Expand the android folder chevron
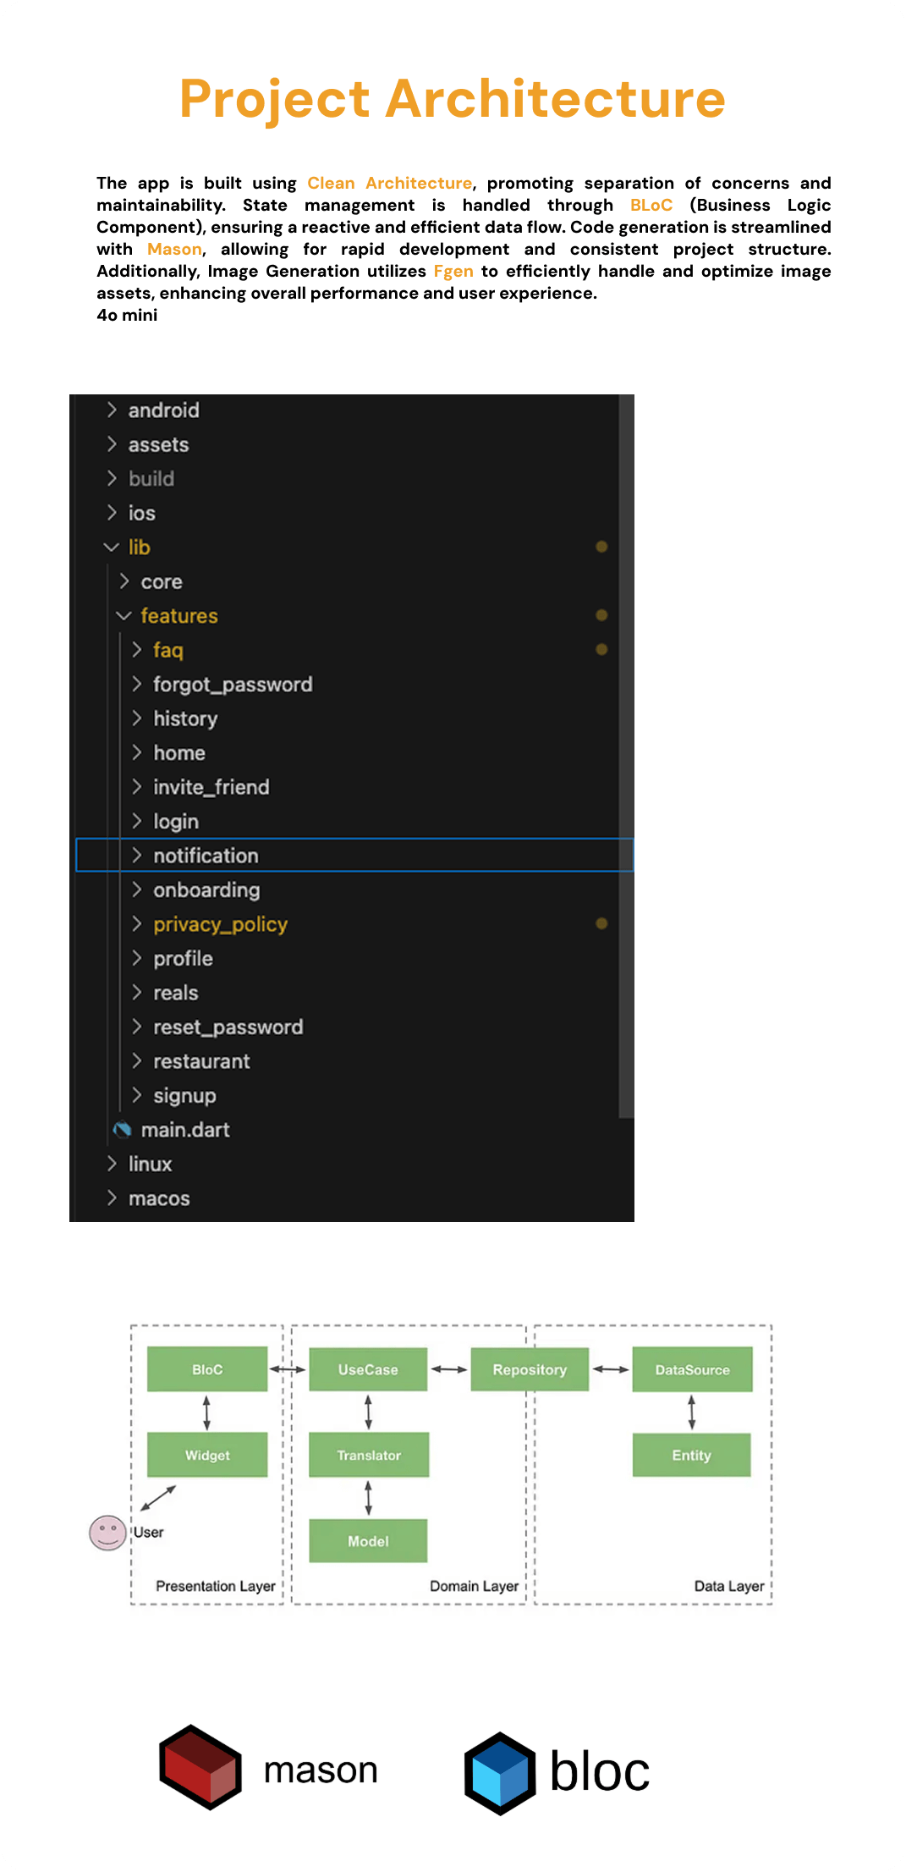906x1872 pixels. [112, 410]
